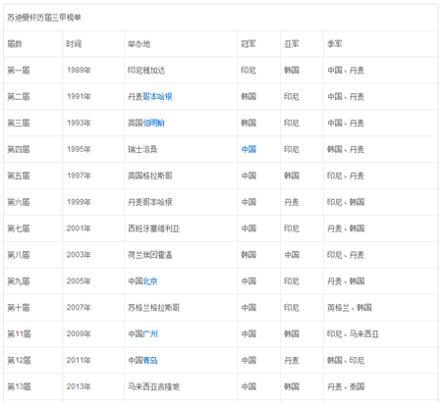Click the 瑞士洛桑 host cell

tap(142, 149)
